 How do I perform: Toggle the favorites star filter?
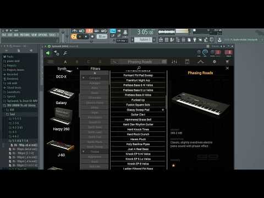95,73
